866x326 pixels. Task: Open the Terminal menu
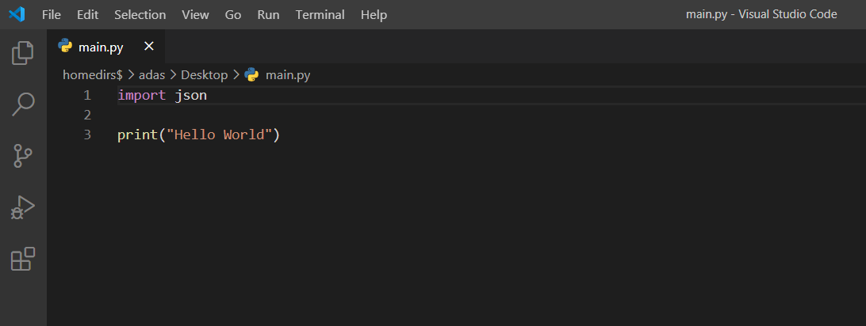pyautogui.click(x=320, y=14)
